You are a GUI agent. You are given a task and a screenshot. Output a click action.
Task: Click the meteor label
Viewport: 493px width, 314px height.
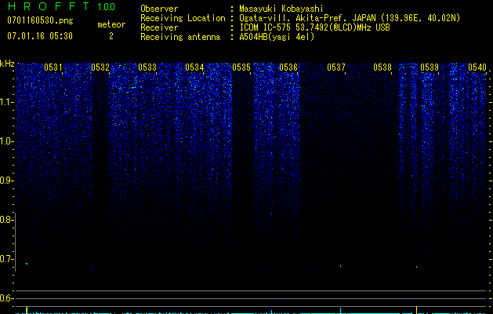[x=111, y=24]
